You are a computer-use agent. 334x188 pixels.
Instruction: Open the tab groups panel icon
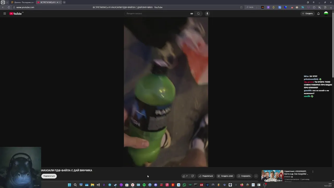pos(308,2)
